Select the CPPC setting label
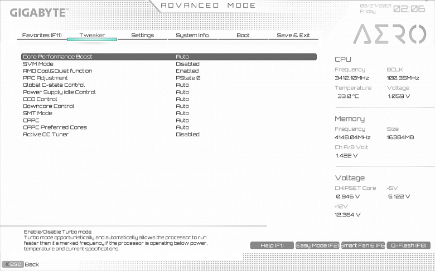Screen dimensions: 435x271 (31, 120)
